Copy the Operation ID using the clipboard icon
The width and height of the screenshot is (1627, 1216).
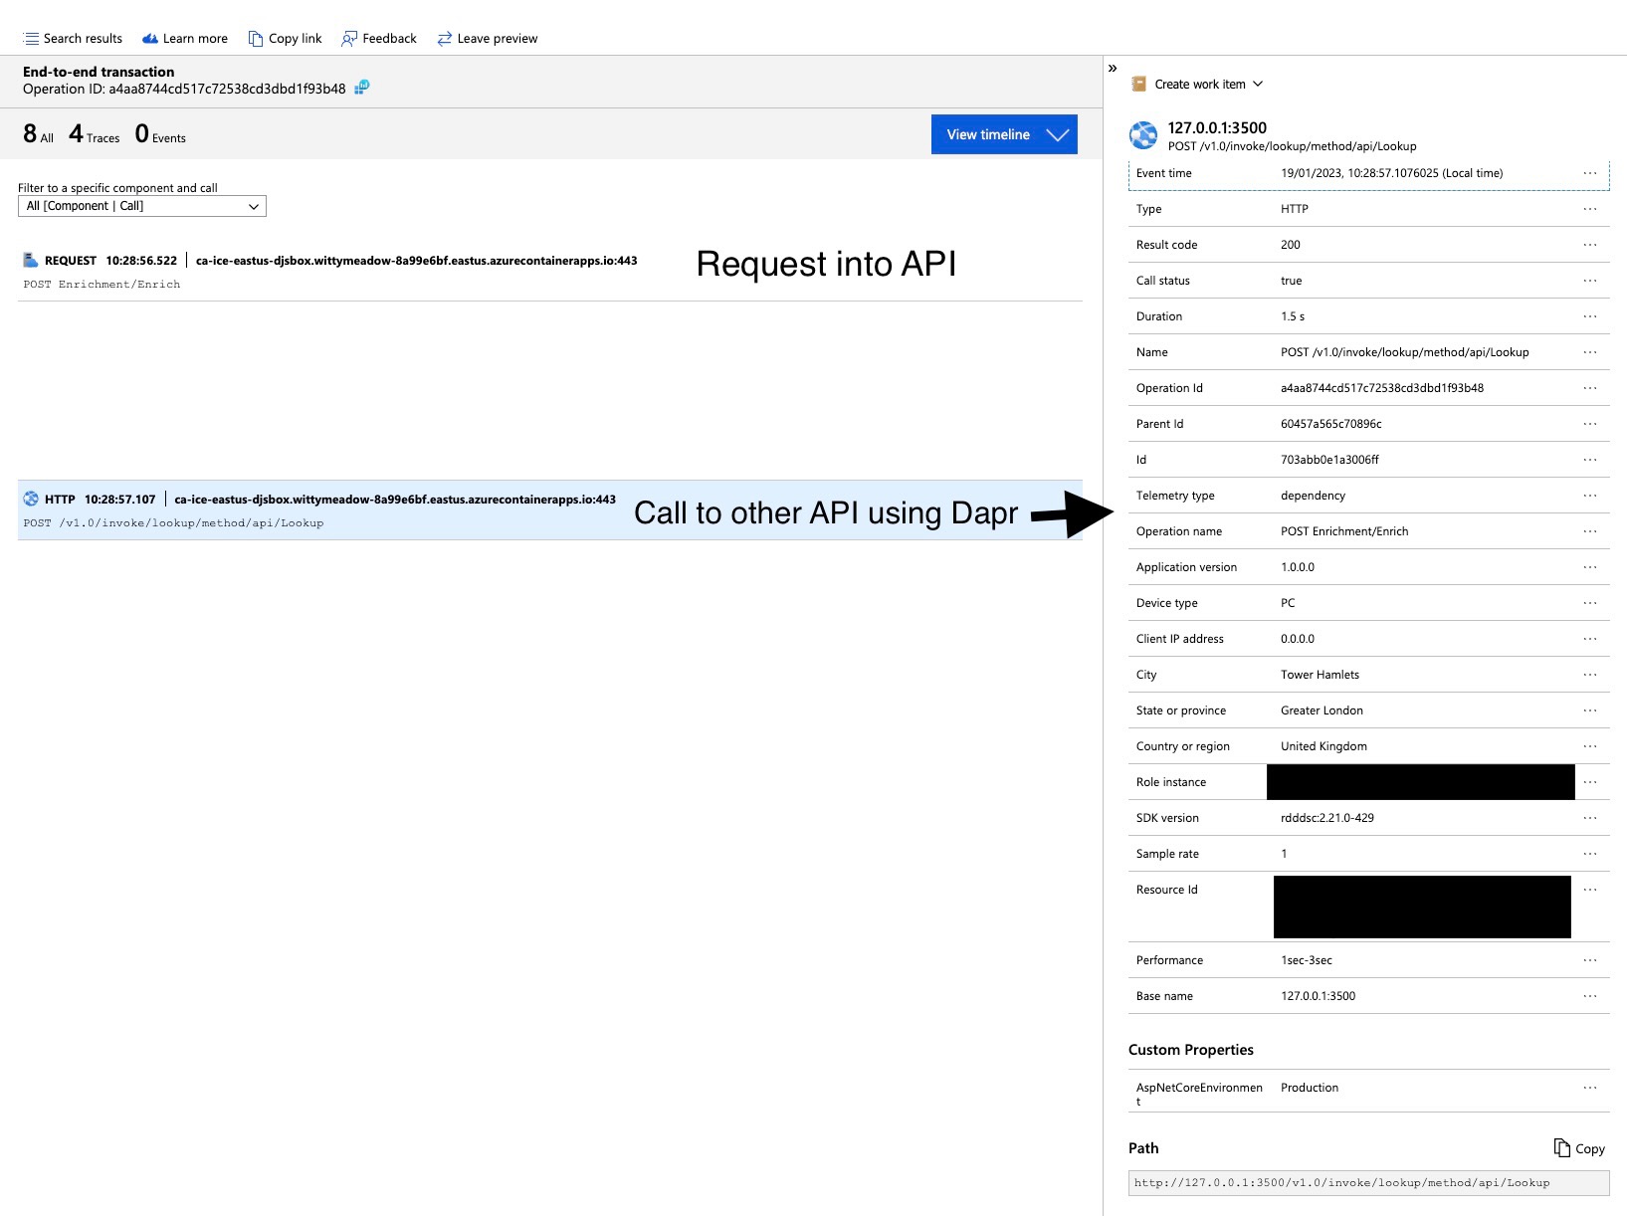pos(360,89)
